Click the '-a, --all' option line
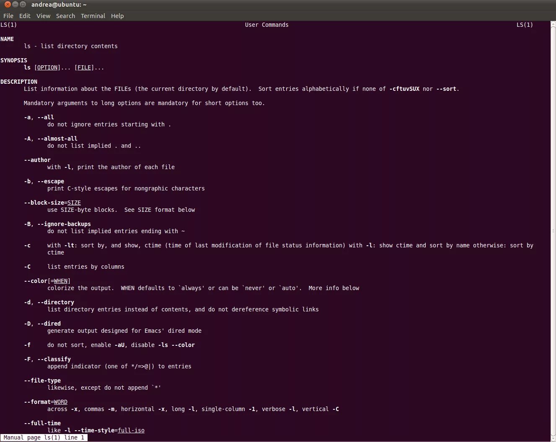Screen dimensions: 556x442 pyautogui.click(x=39, y=117)
